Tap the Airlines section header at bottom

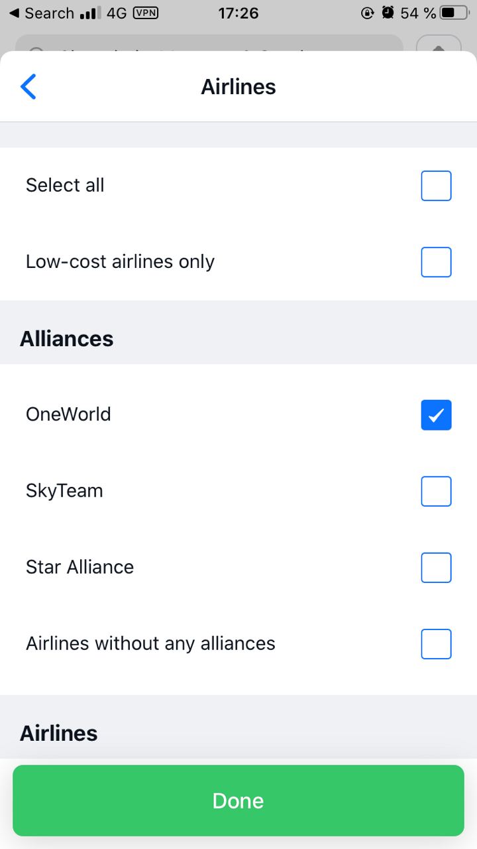click(x=58, y=734)
